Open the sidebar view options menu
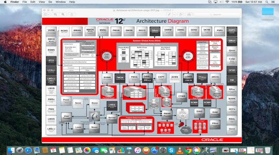This screenshot has width=279, height=155. click(47, 14)
